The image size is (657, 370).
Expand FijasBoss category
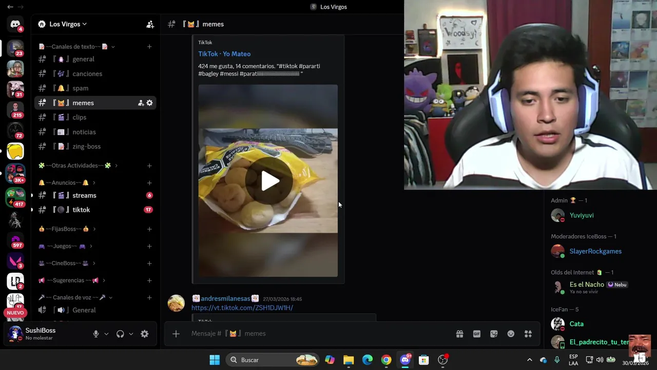[67, 229]
